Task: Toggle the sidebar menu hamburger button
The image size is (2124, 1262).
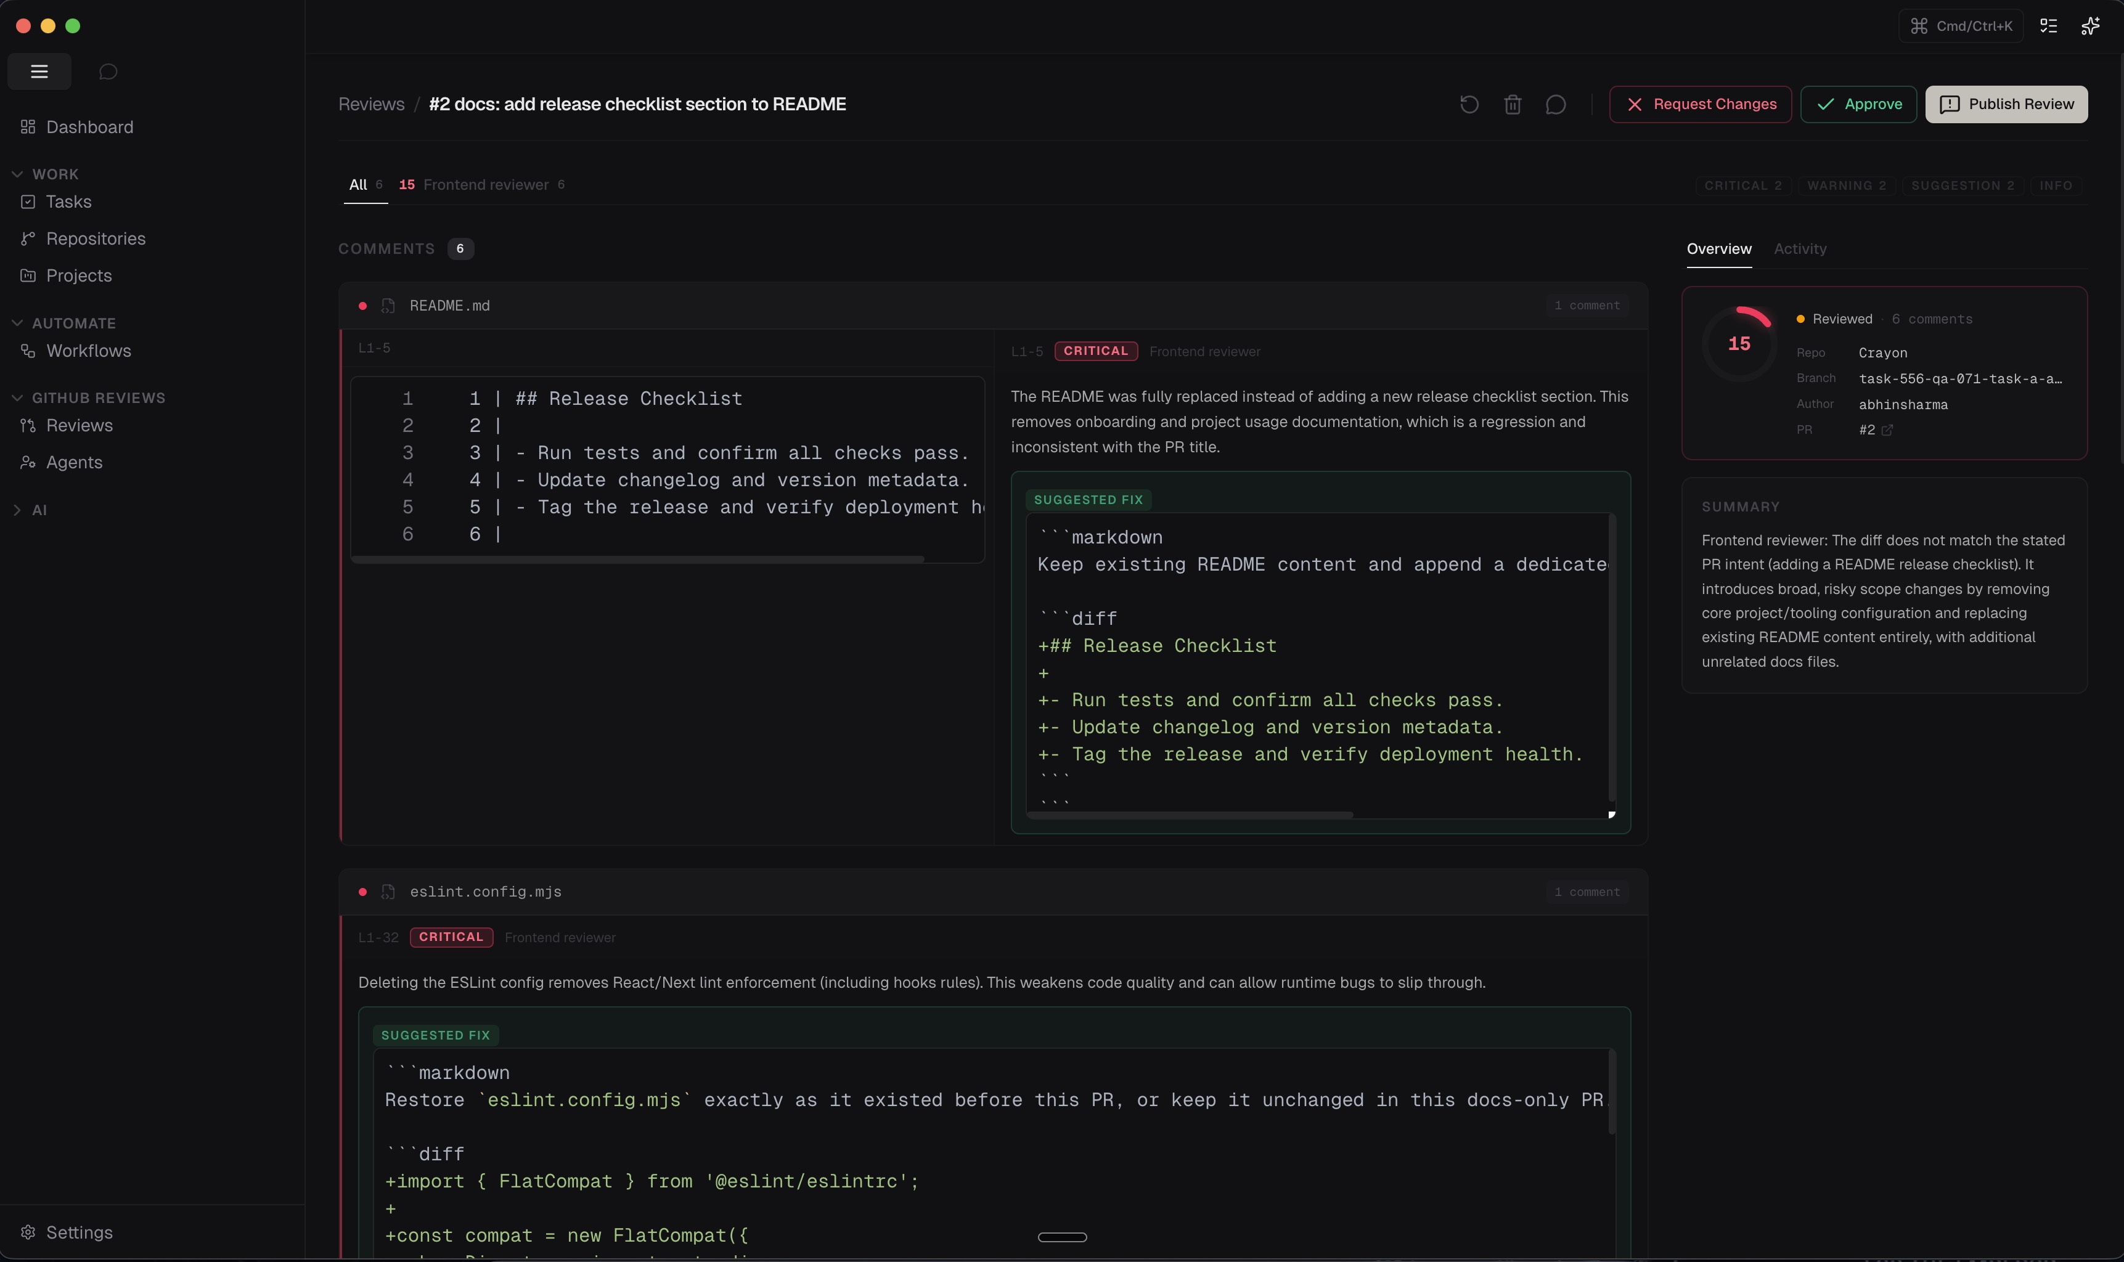Action: (x=39, y=71)
